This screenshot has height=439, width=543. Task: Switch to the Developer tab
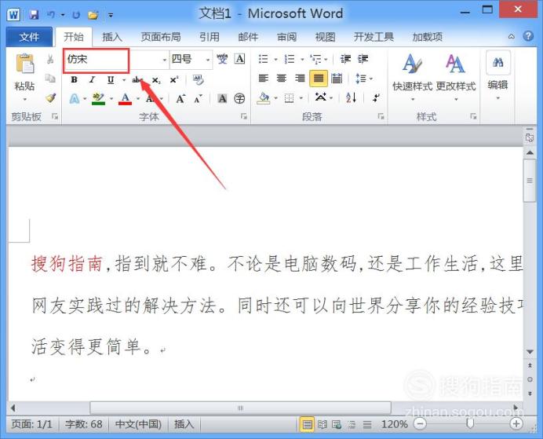pyautogui.click(x=374, y=36)
